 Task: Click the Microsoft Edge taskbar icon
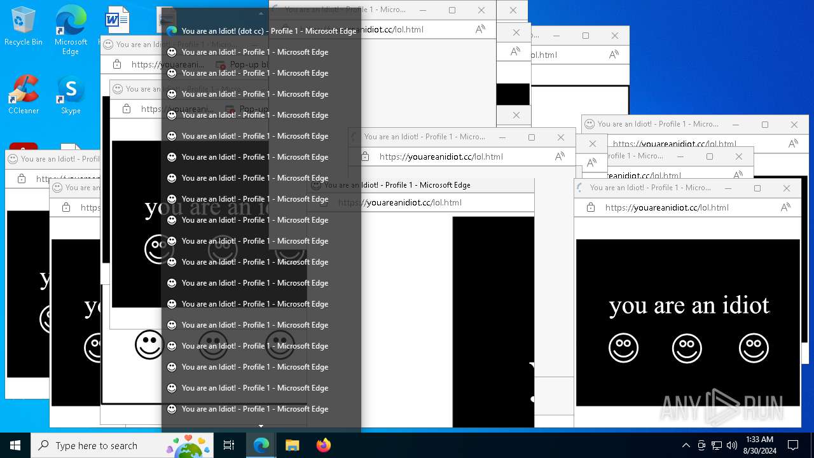click(261, 445)
